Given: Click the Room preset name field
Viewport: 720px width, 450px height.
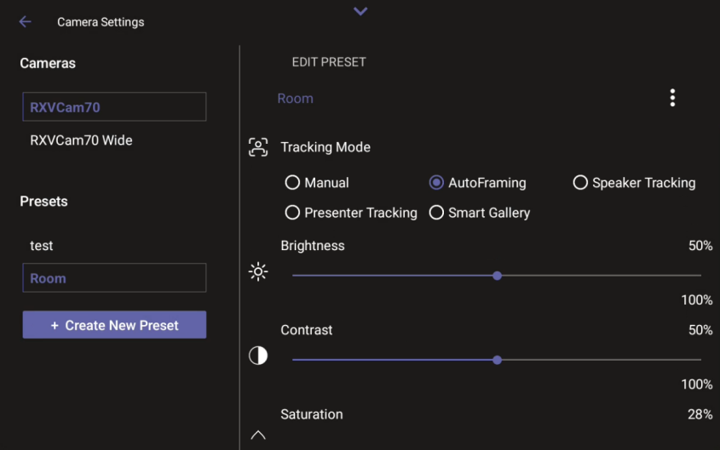Looking at the screenshot, I should (296, 99).
